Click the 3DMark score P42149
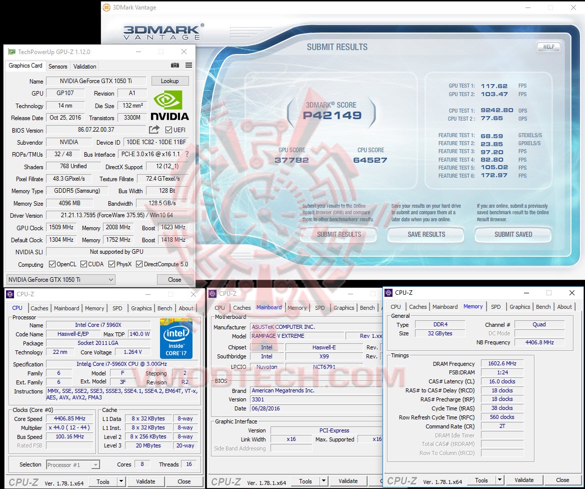The width and height of the screenshot is (585, 489). [332, 115]
